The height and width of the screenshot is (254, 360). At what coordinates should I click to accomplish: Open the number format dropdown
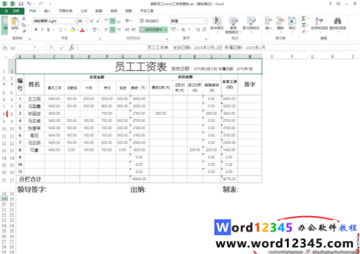click(x=205, y=21)
